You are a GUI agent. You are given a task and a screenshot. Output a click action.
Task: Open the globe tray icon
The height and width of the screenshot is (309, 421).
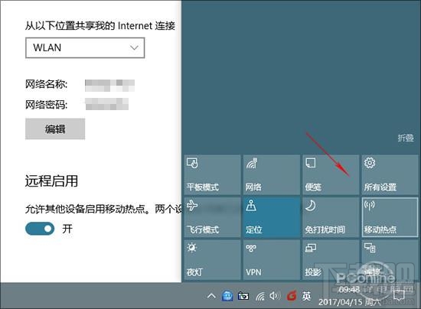point(227,296)
